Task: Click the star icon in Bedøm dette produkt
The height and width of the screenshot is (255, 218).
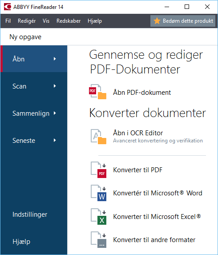Action: point(157,21)
